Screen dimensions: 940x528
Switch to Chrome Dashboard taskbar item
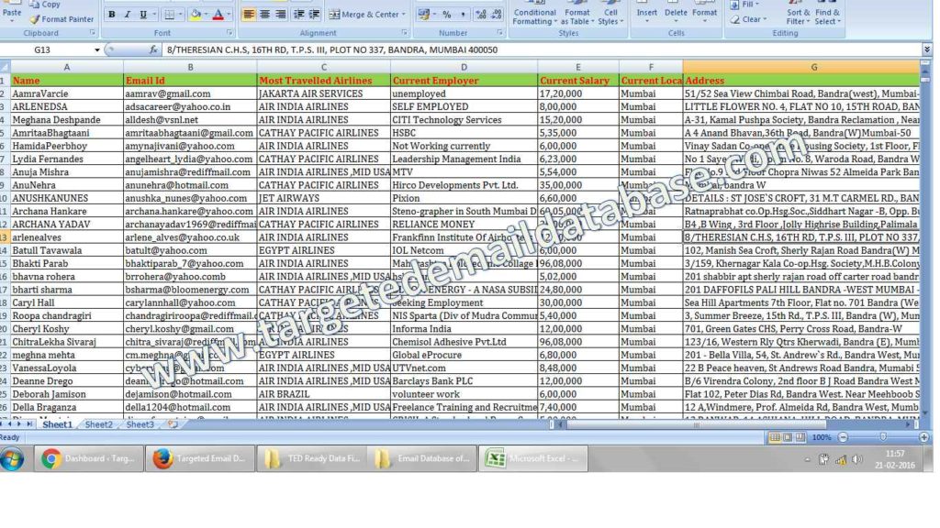click(87, 459)
